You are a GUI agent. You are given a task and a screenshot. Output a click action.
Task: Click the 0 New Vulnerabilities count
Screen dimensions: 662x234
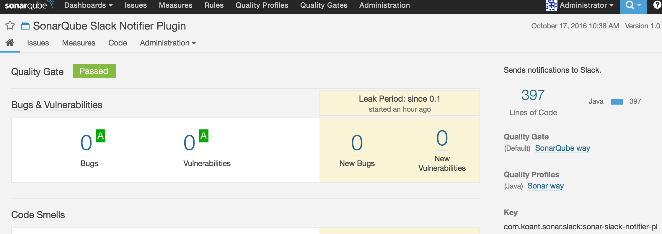pyautogui.click(x=442, y=138)
